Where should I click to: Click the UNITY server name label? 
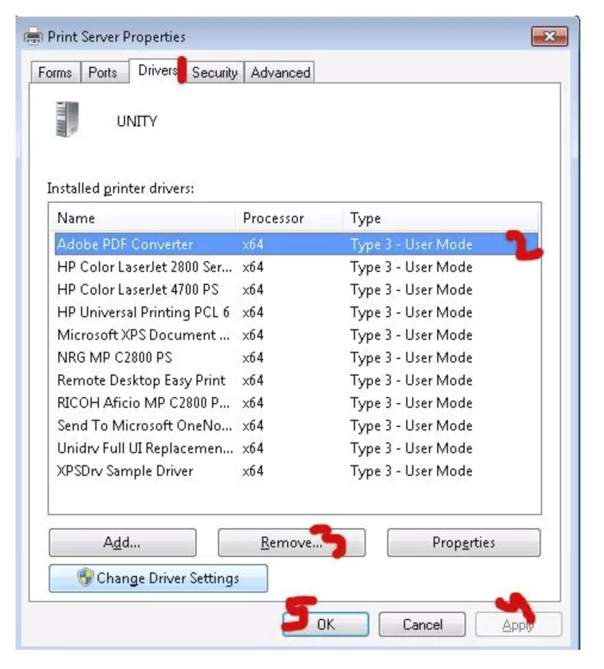137,121
